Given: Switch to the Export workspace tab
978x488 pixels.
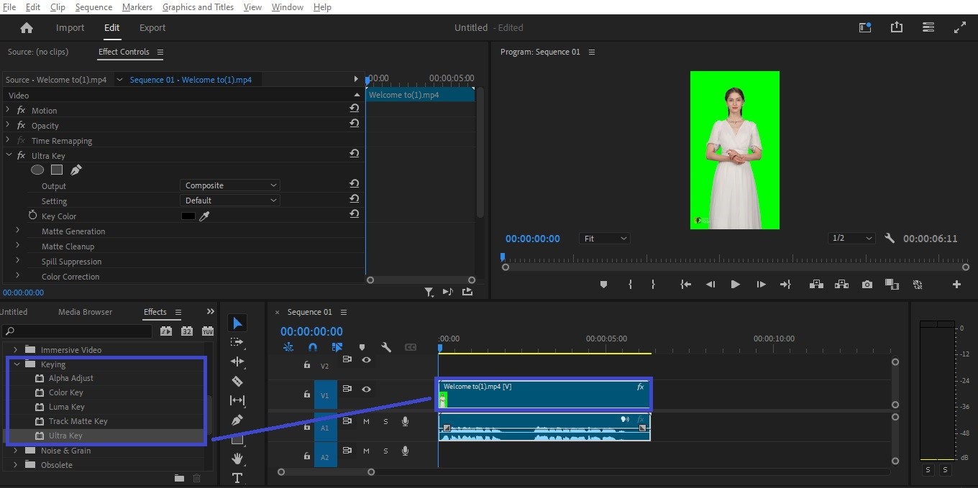Looking at the screenshot, I should tap(152, 28).
